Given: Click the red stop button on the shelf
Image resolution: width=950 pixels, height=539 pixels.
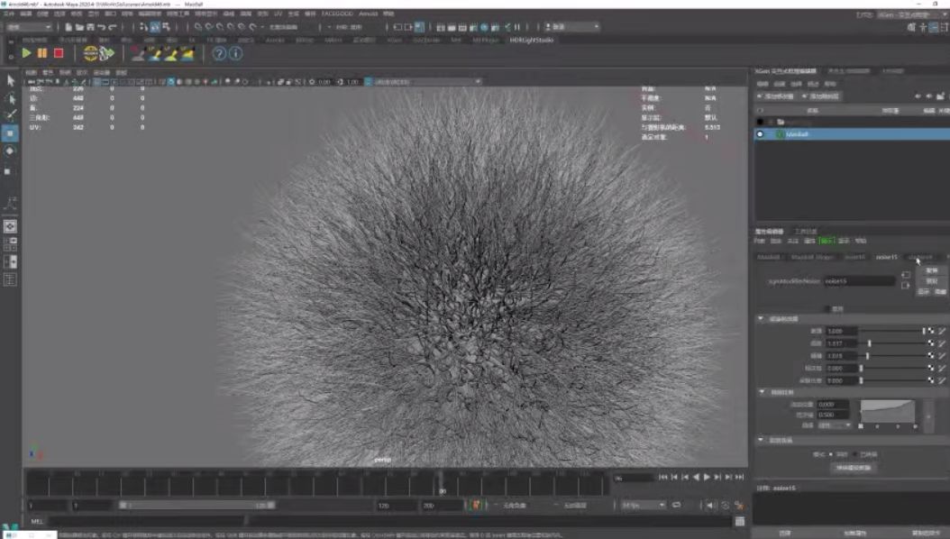Looking at the screenshot, I should pos(59,53).
